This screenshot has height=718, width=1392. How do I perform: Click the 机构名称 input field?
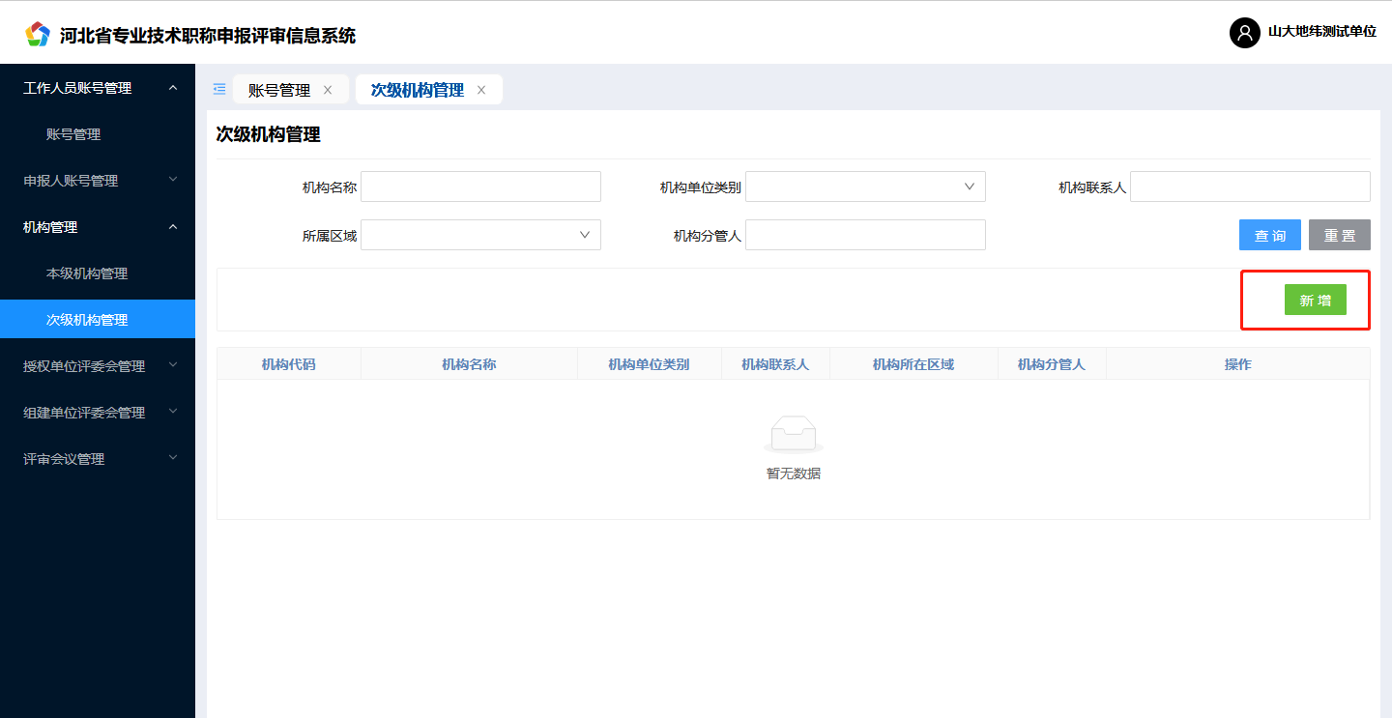pos(480,186)
